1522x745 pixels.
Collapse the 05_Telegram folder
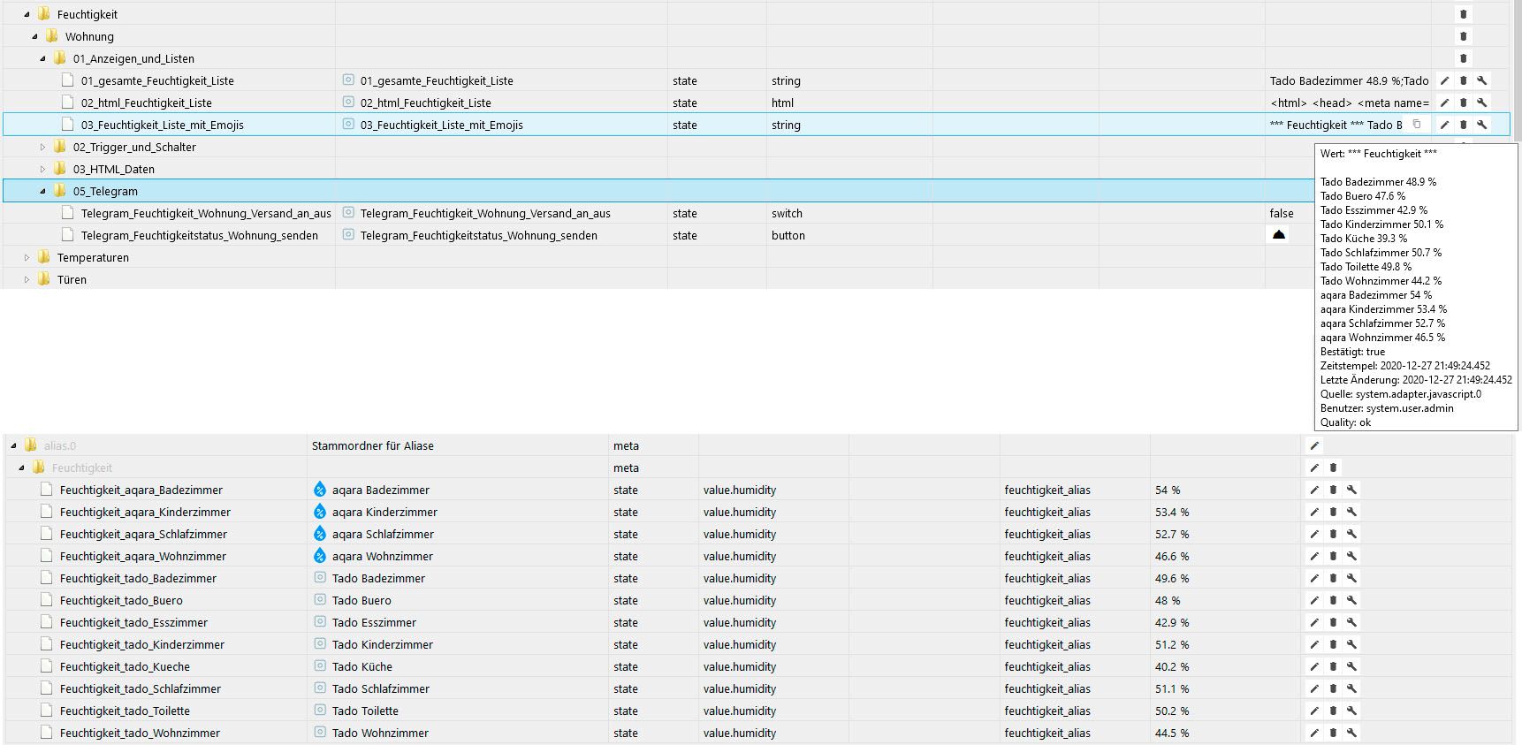tap(42, 191)
